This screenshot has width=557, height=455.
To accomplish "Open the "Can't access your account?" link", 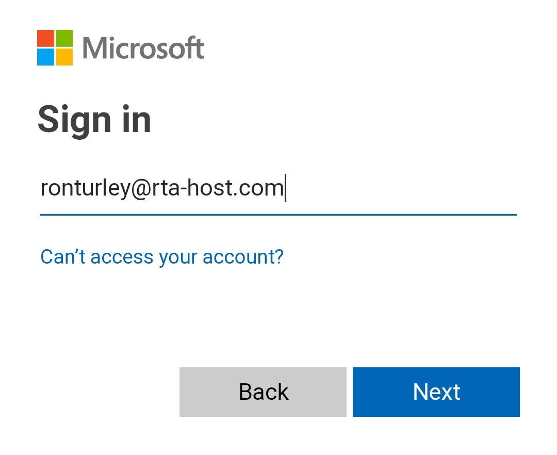I will click(x=162, y=256).
